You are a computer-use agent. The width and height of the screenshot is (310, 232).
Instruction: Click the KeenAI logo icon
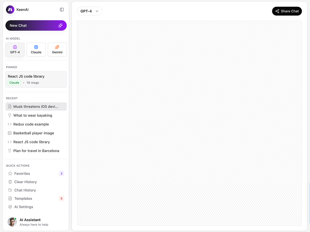pos(10,10)
